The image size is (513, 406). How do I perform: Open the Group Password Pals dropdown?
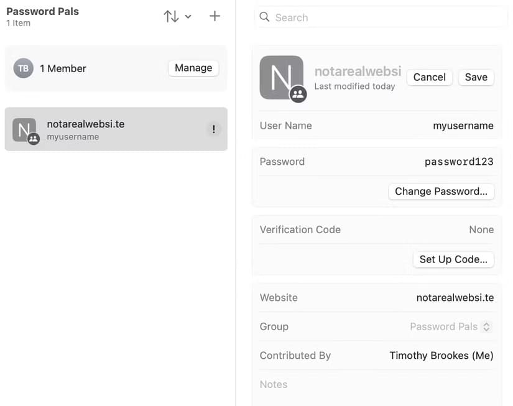451,326
